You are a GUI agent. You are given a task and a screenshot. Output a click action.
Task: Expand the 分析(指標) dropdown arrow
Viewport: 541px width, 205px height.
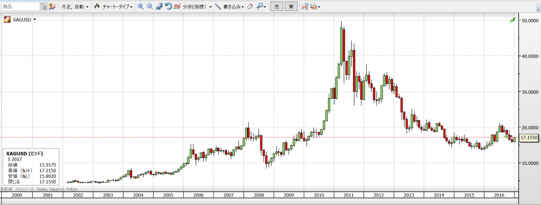210,7
